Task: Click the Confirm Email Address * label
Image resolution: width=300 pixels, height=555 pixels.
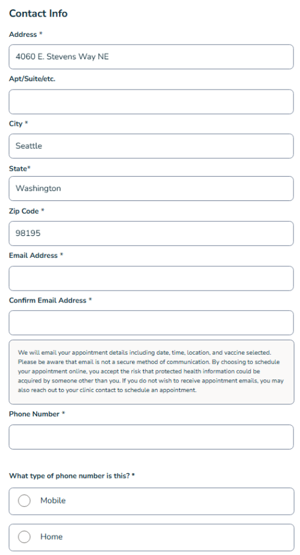Action: coord(50,300)
